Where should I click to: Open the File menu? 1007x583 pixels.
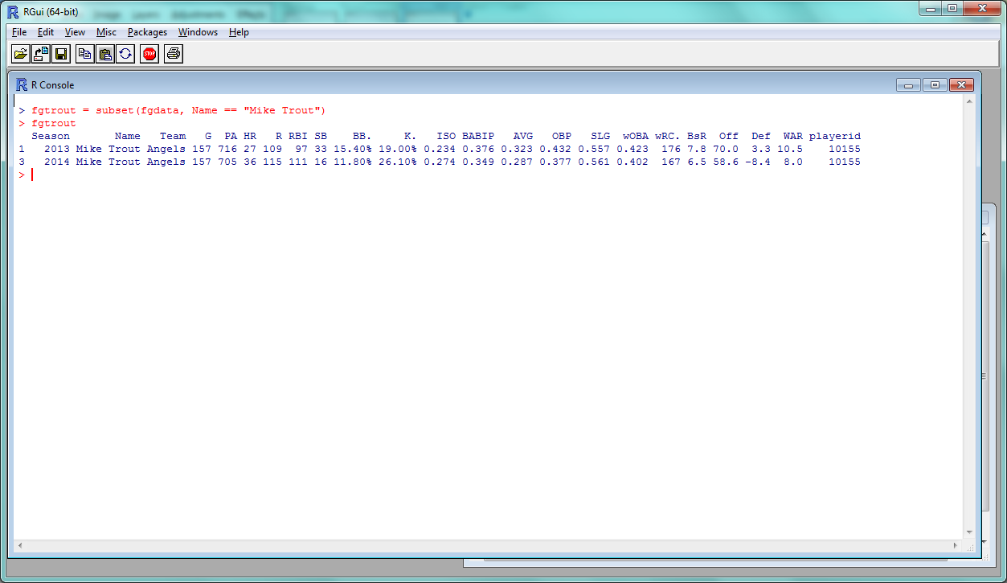click(19, 32)
